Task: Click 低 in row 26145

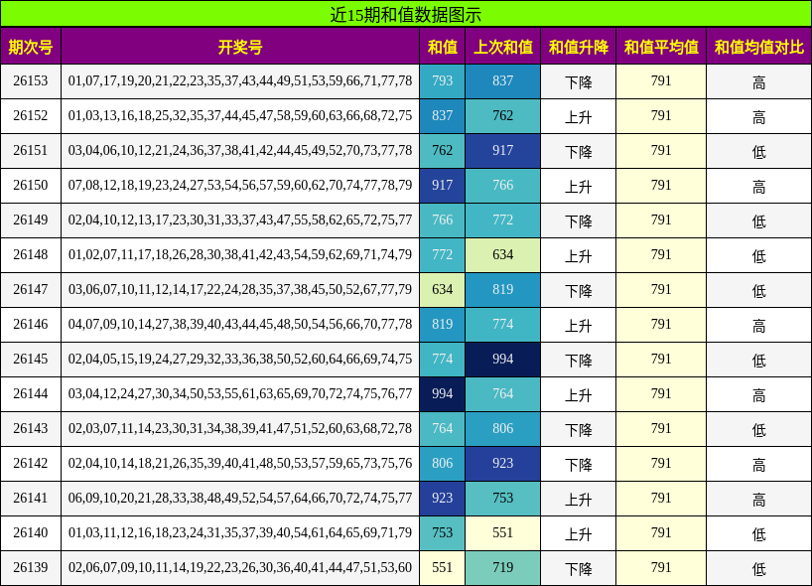Action: pos(759,360)
